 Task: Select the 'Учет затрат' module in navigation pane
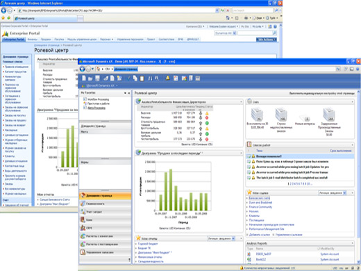pyautogui.click(x=105, y=212)
